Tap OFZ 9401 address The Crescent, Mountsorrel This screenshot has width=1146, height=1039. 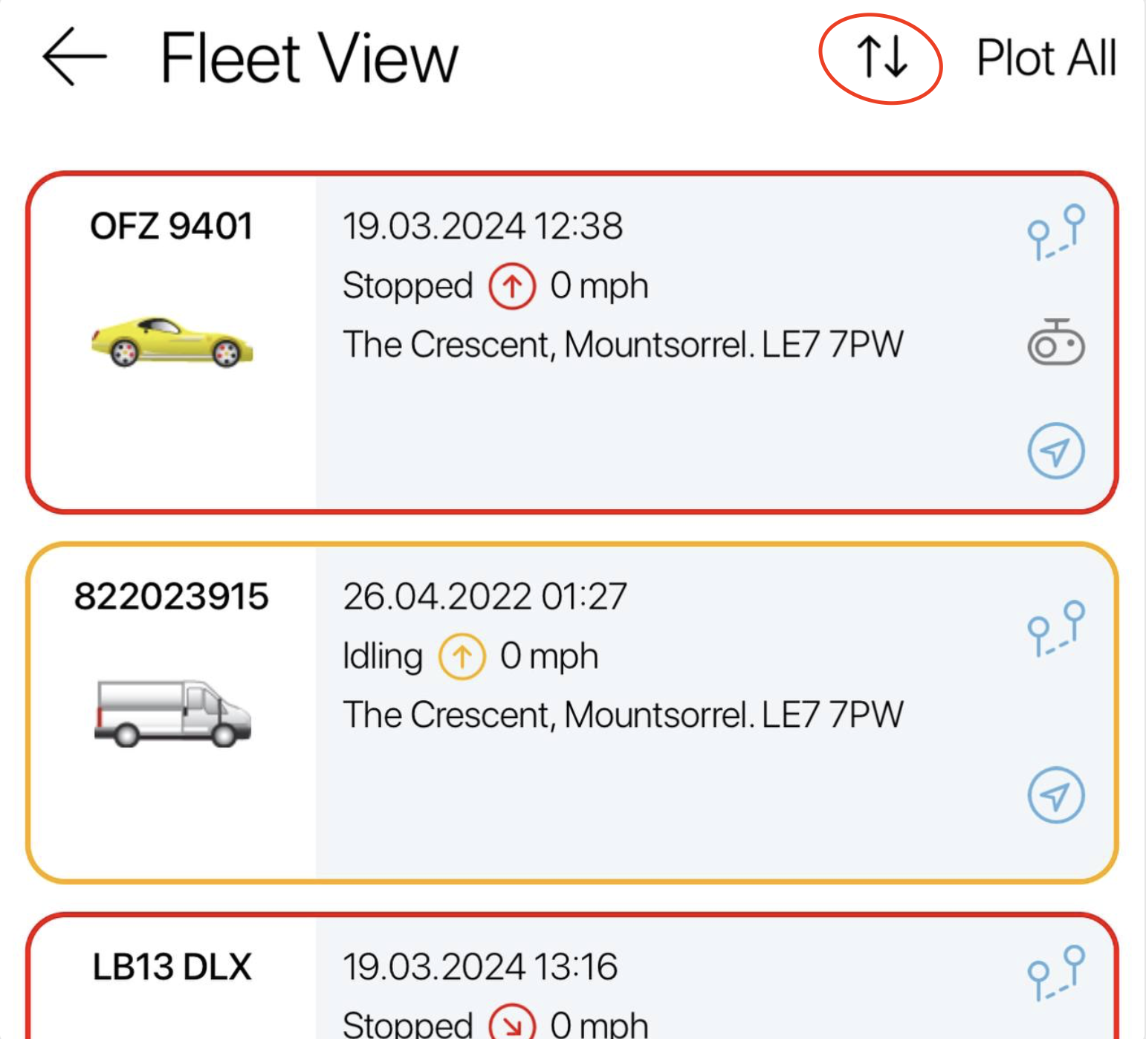tap(623, 345)
